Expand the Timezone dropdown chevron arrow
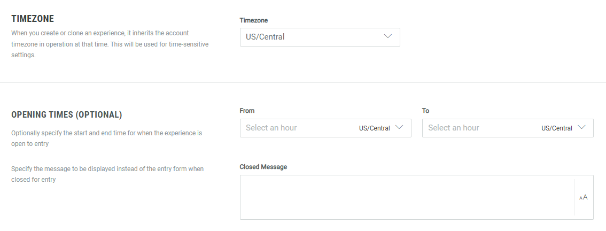The image size is (606, 231). click(x=388, y=37)
